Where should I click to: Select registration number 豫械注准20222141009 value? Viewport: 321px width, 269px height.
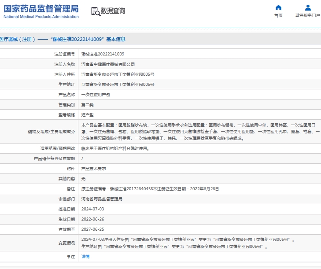[x=103, y=54]
